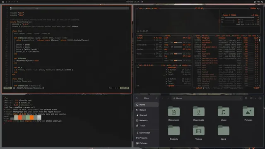Select the quickshell process row in btop
265x149 pixels.
point(226,42)
